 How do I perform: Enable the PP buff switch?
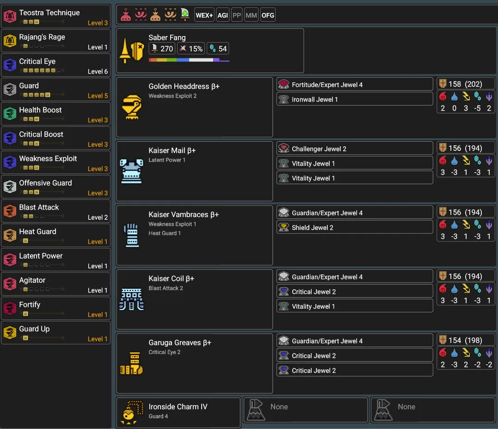tap(237, 15)
